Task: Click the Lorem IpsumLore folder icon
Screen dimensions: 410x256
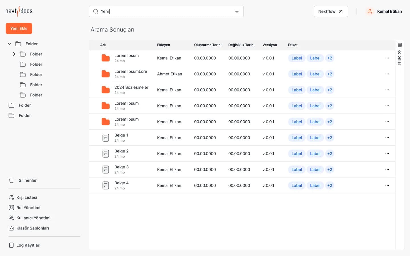Action: pyautogui.click(x=106, y=74)
